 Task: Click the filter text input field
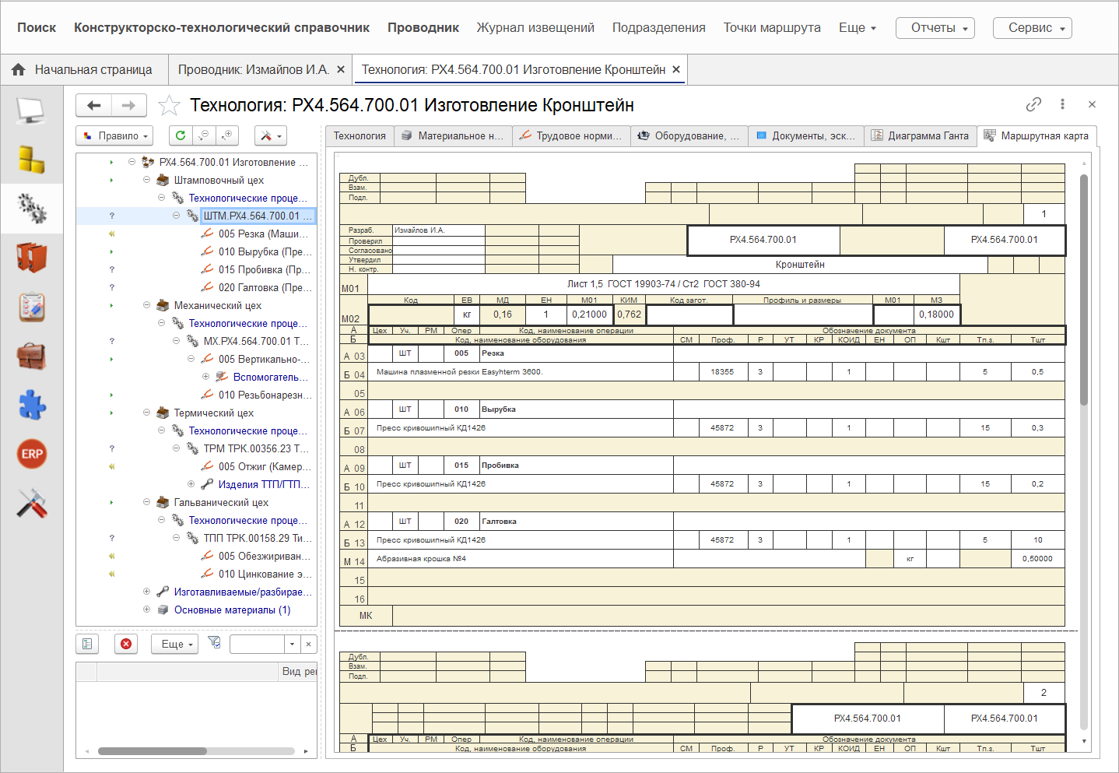(257, 644)
